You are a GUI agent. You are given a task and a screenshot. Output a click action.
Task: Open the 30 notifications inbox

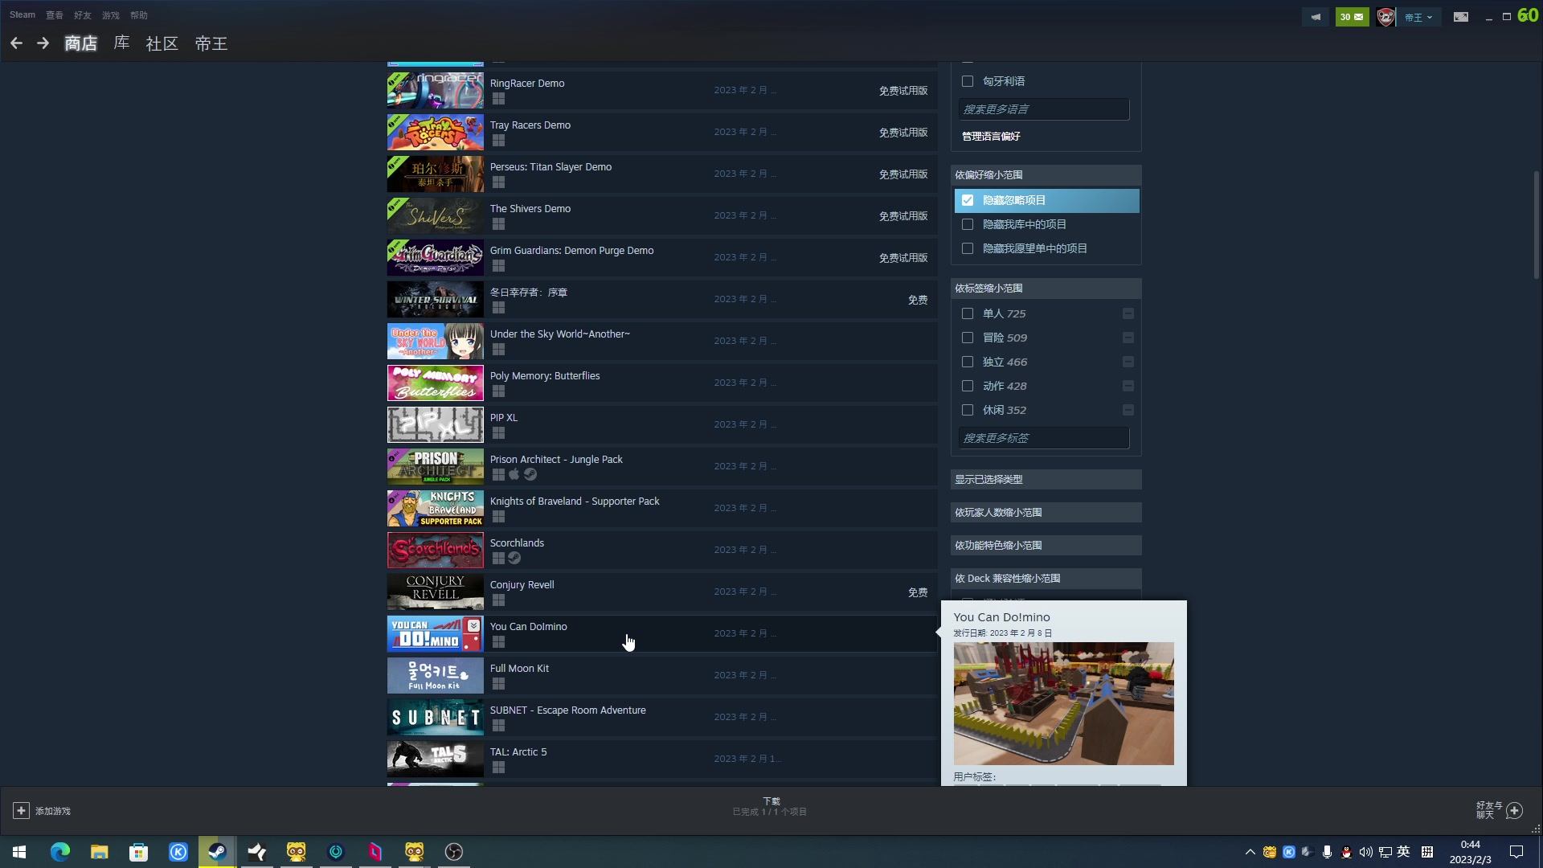tap(1352, 17)
